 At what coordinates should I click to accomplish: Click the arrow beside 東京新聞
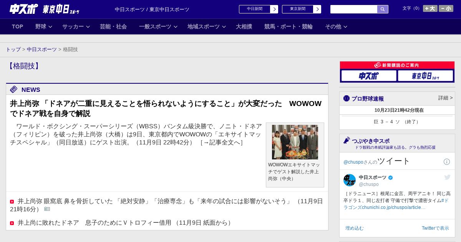[x=317, y=9]
